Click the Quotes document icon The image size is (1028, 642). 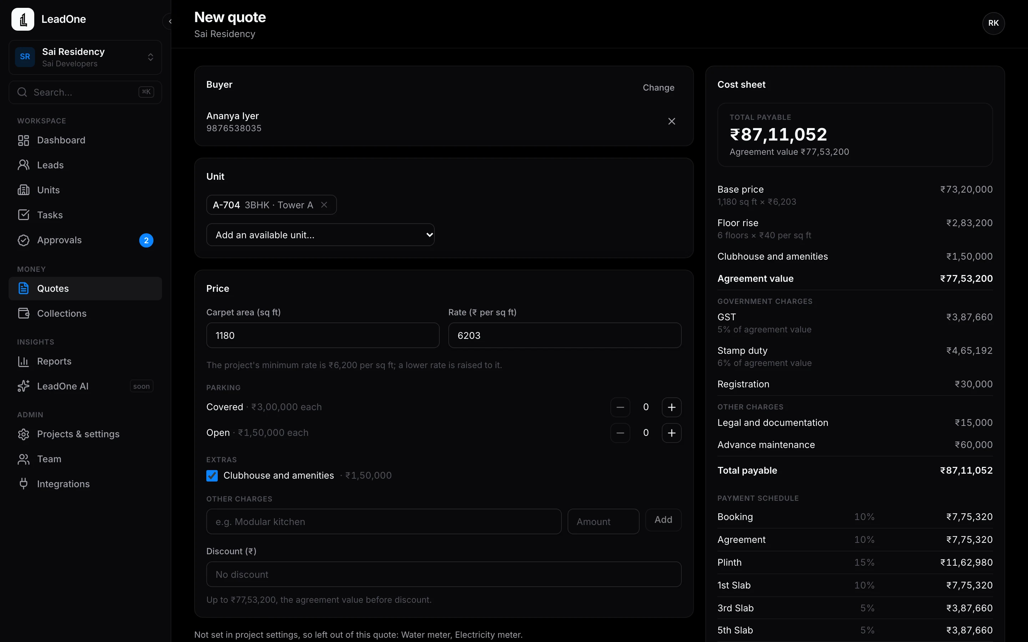pyautogui.click(x=23, y=288)
